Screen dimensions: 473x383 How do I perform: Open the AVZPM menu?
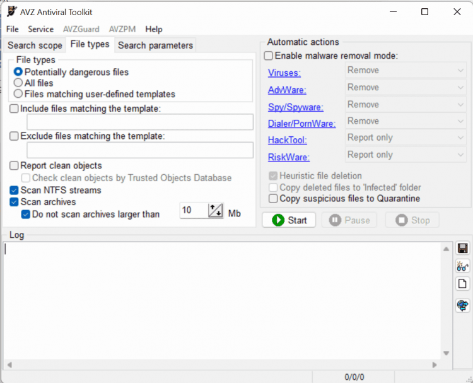[122, 29]
